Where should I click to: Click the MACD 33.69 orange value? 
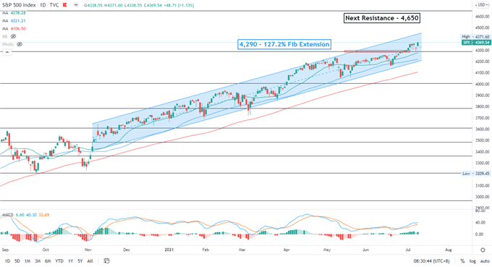click(x=43, y=215)
